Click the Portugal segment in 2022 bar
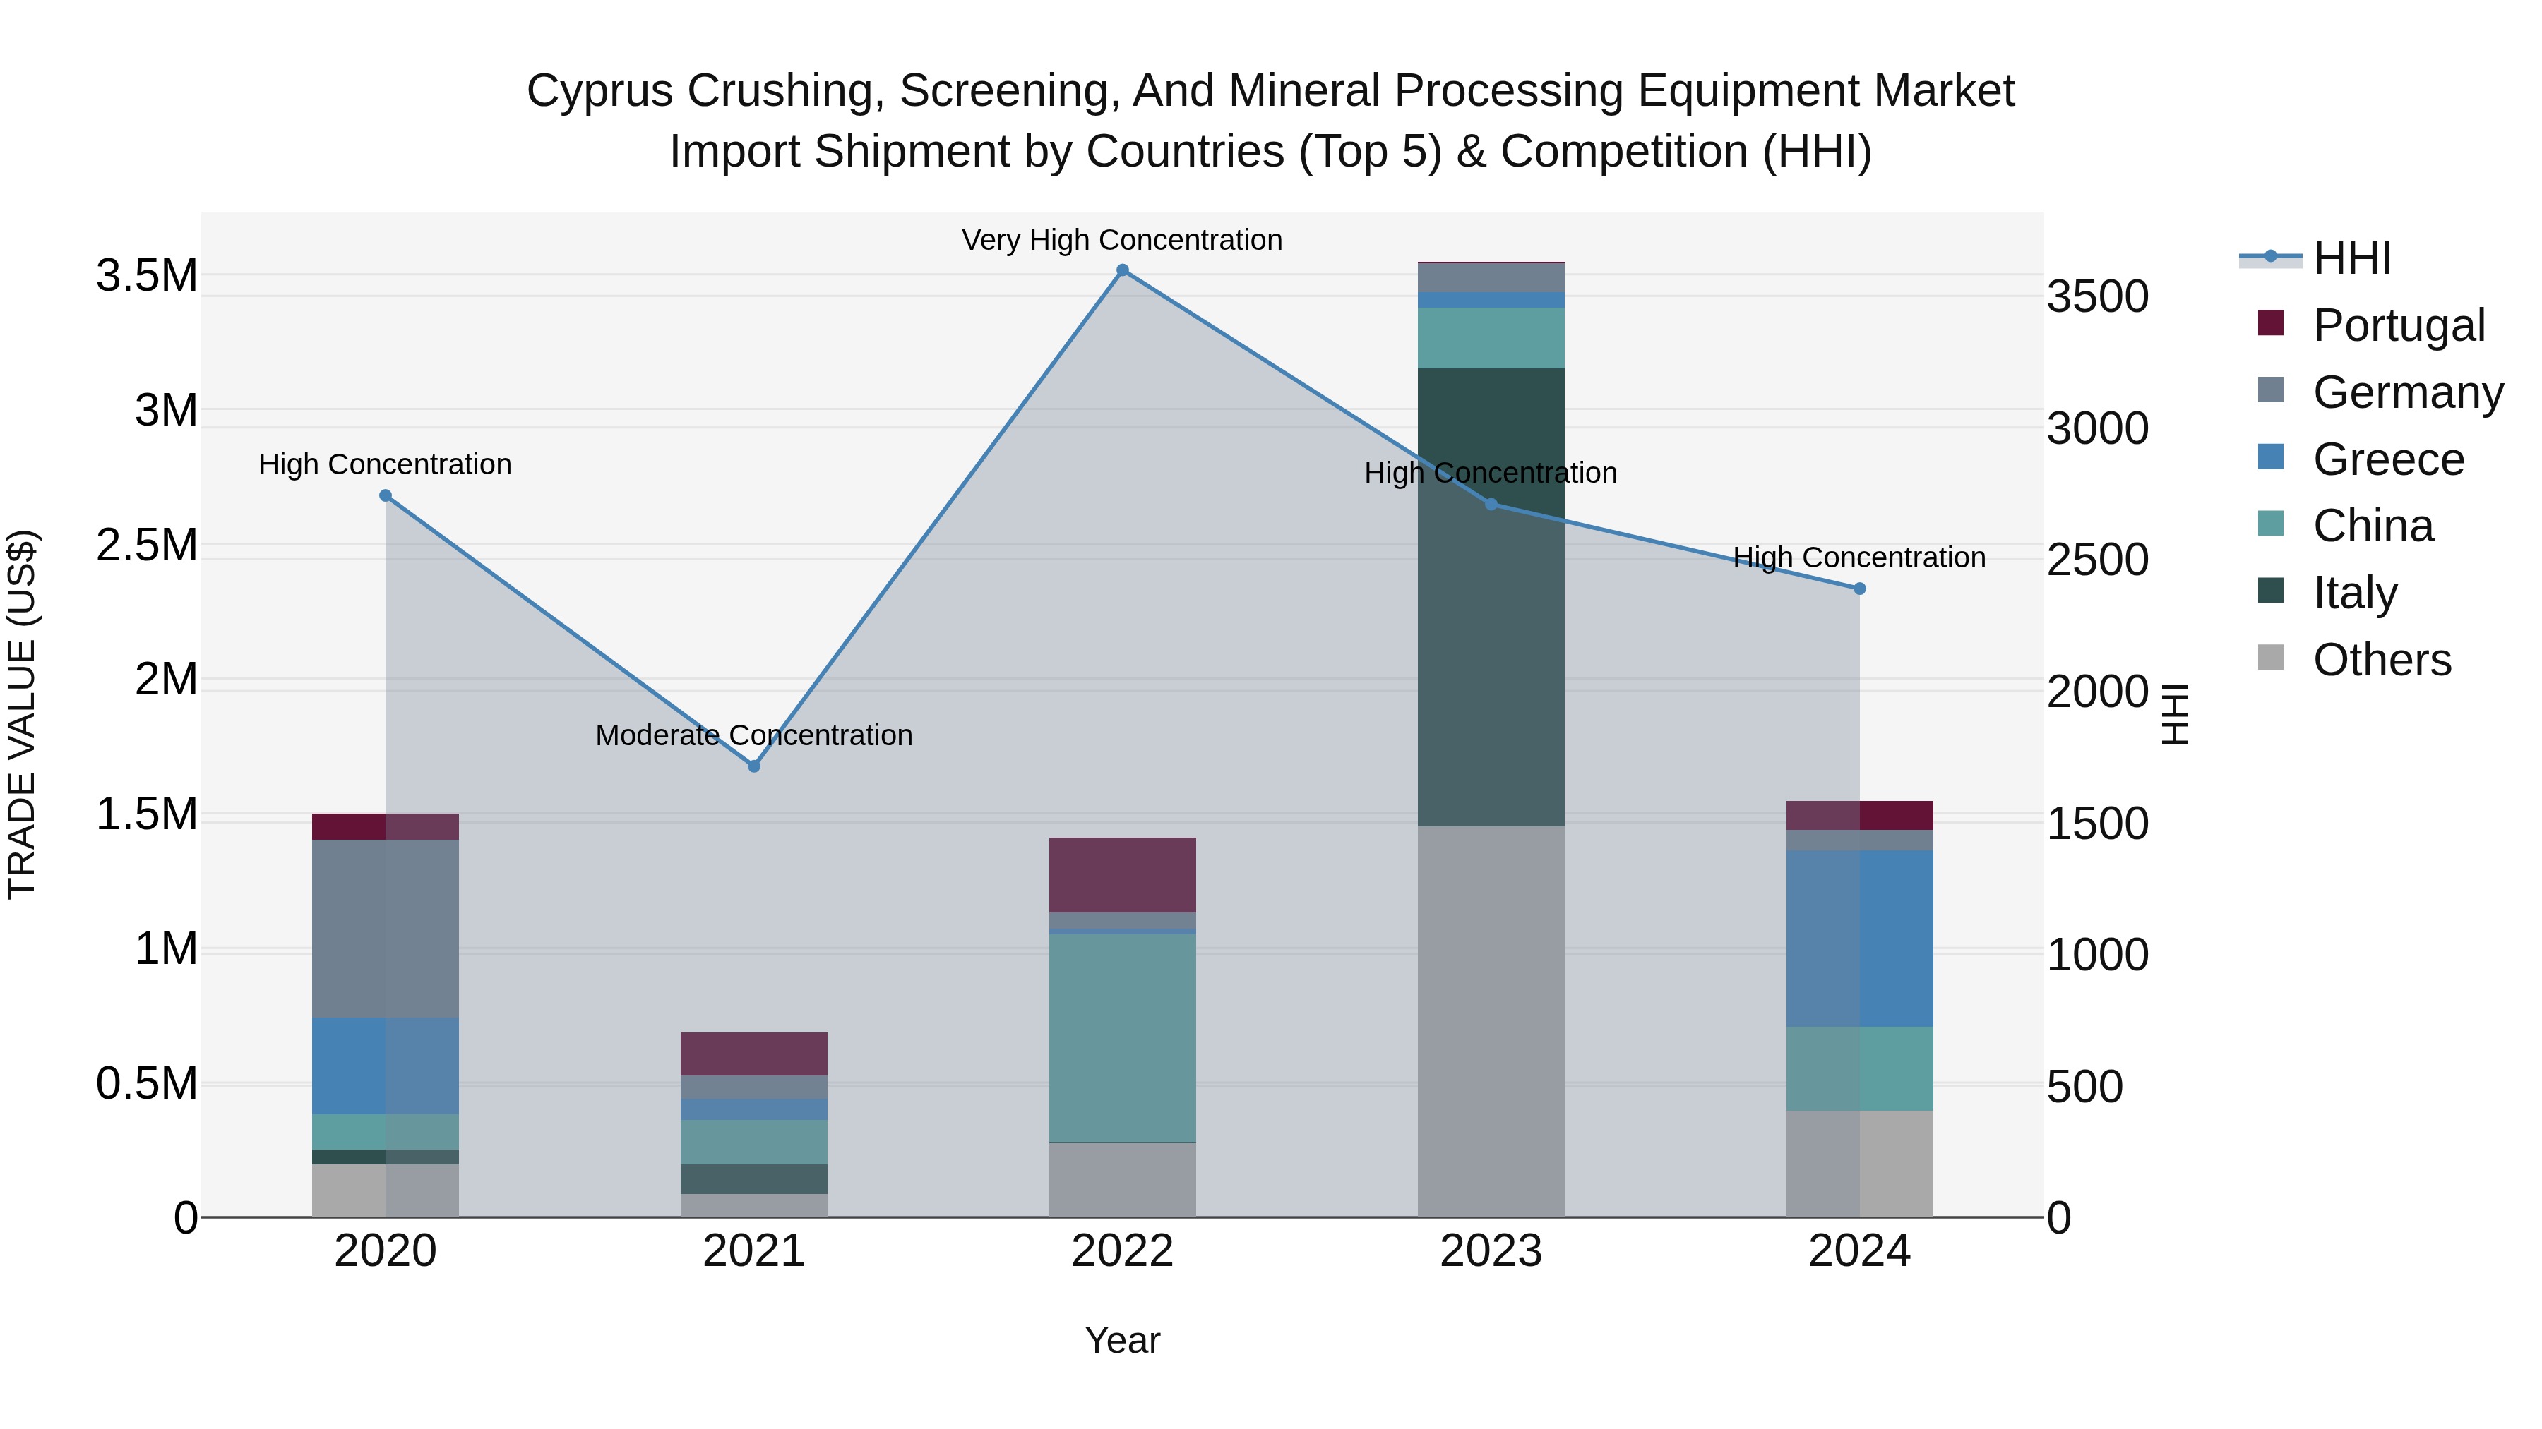Screen dimensions: 2542x1429 pyautogui.click(x=1122, y=876)
